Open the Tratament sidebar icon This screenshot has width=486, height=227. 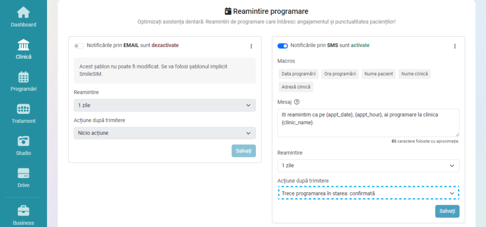[23, 109]
